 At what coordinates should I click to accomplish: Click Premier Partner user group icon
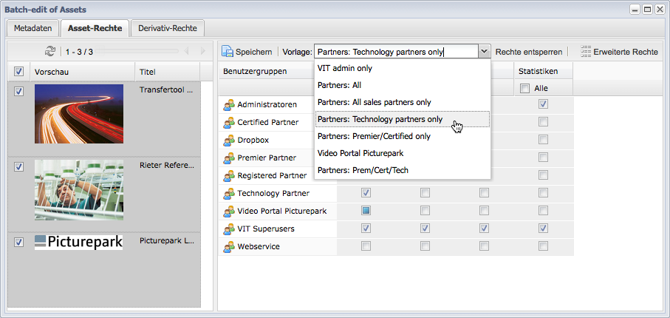[229, 158]
